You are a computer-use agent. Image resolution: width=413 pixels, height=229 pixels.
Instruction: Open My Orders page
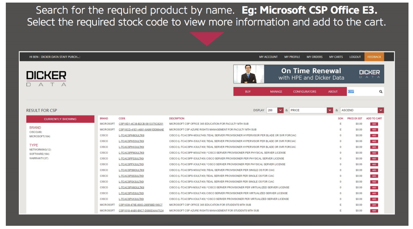(314, 57)
